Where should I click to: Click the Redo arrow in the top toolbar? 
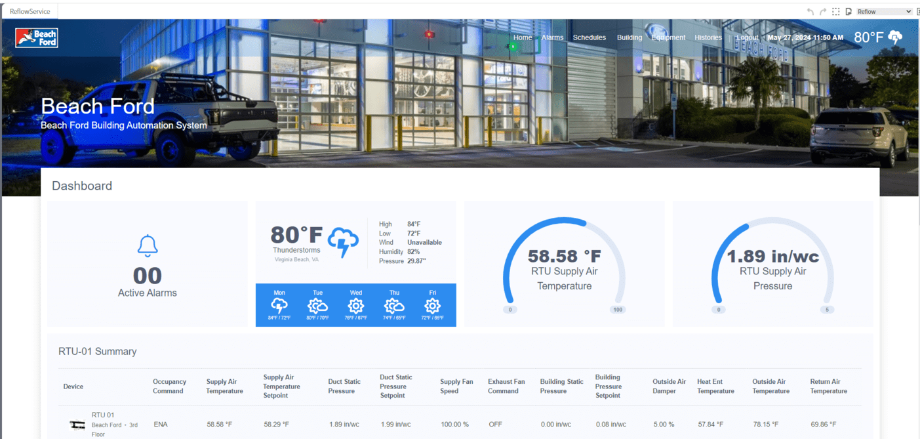click(823, 12)
